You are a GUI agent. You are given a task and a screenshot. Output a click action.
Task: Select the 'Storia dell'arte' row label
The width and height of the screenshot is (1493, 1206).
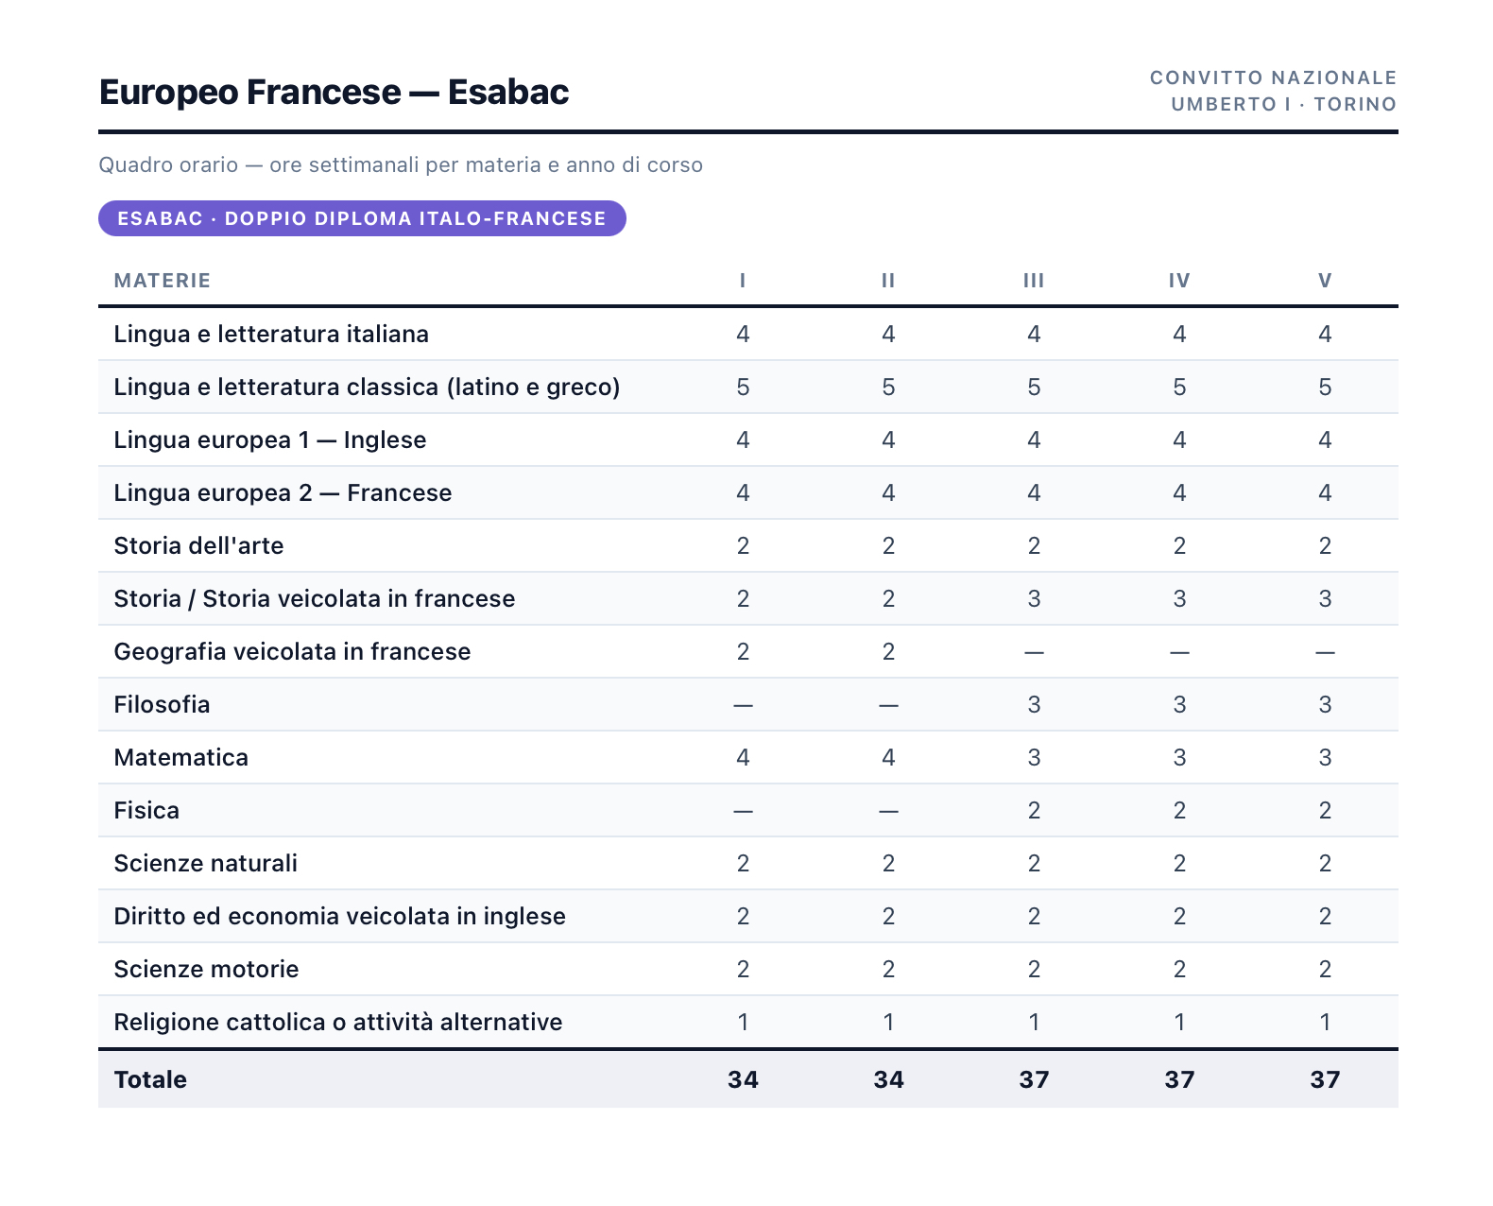[x=198, y=545]
